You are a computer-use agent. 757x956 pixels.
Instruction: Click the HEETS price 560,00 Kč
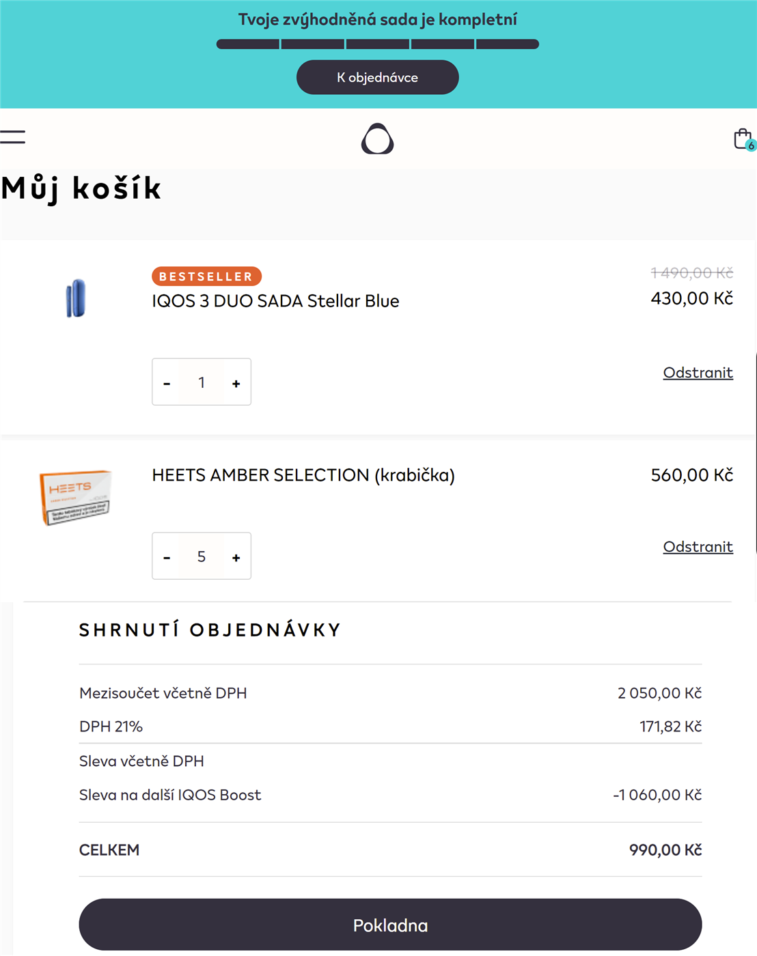click(691, 475)
